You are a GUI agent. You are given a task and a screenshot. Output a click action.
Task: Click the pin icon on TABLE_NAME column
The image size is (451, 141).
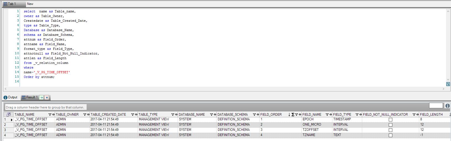click(x=53, y=115)
